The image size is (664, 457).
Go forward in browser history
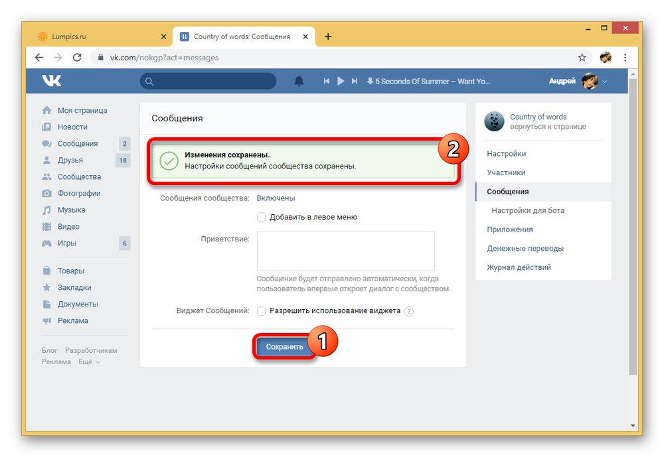coord(58,58)
